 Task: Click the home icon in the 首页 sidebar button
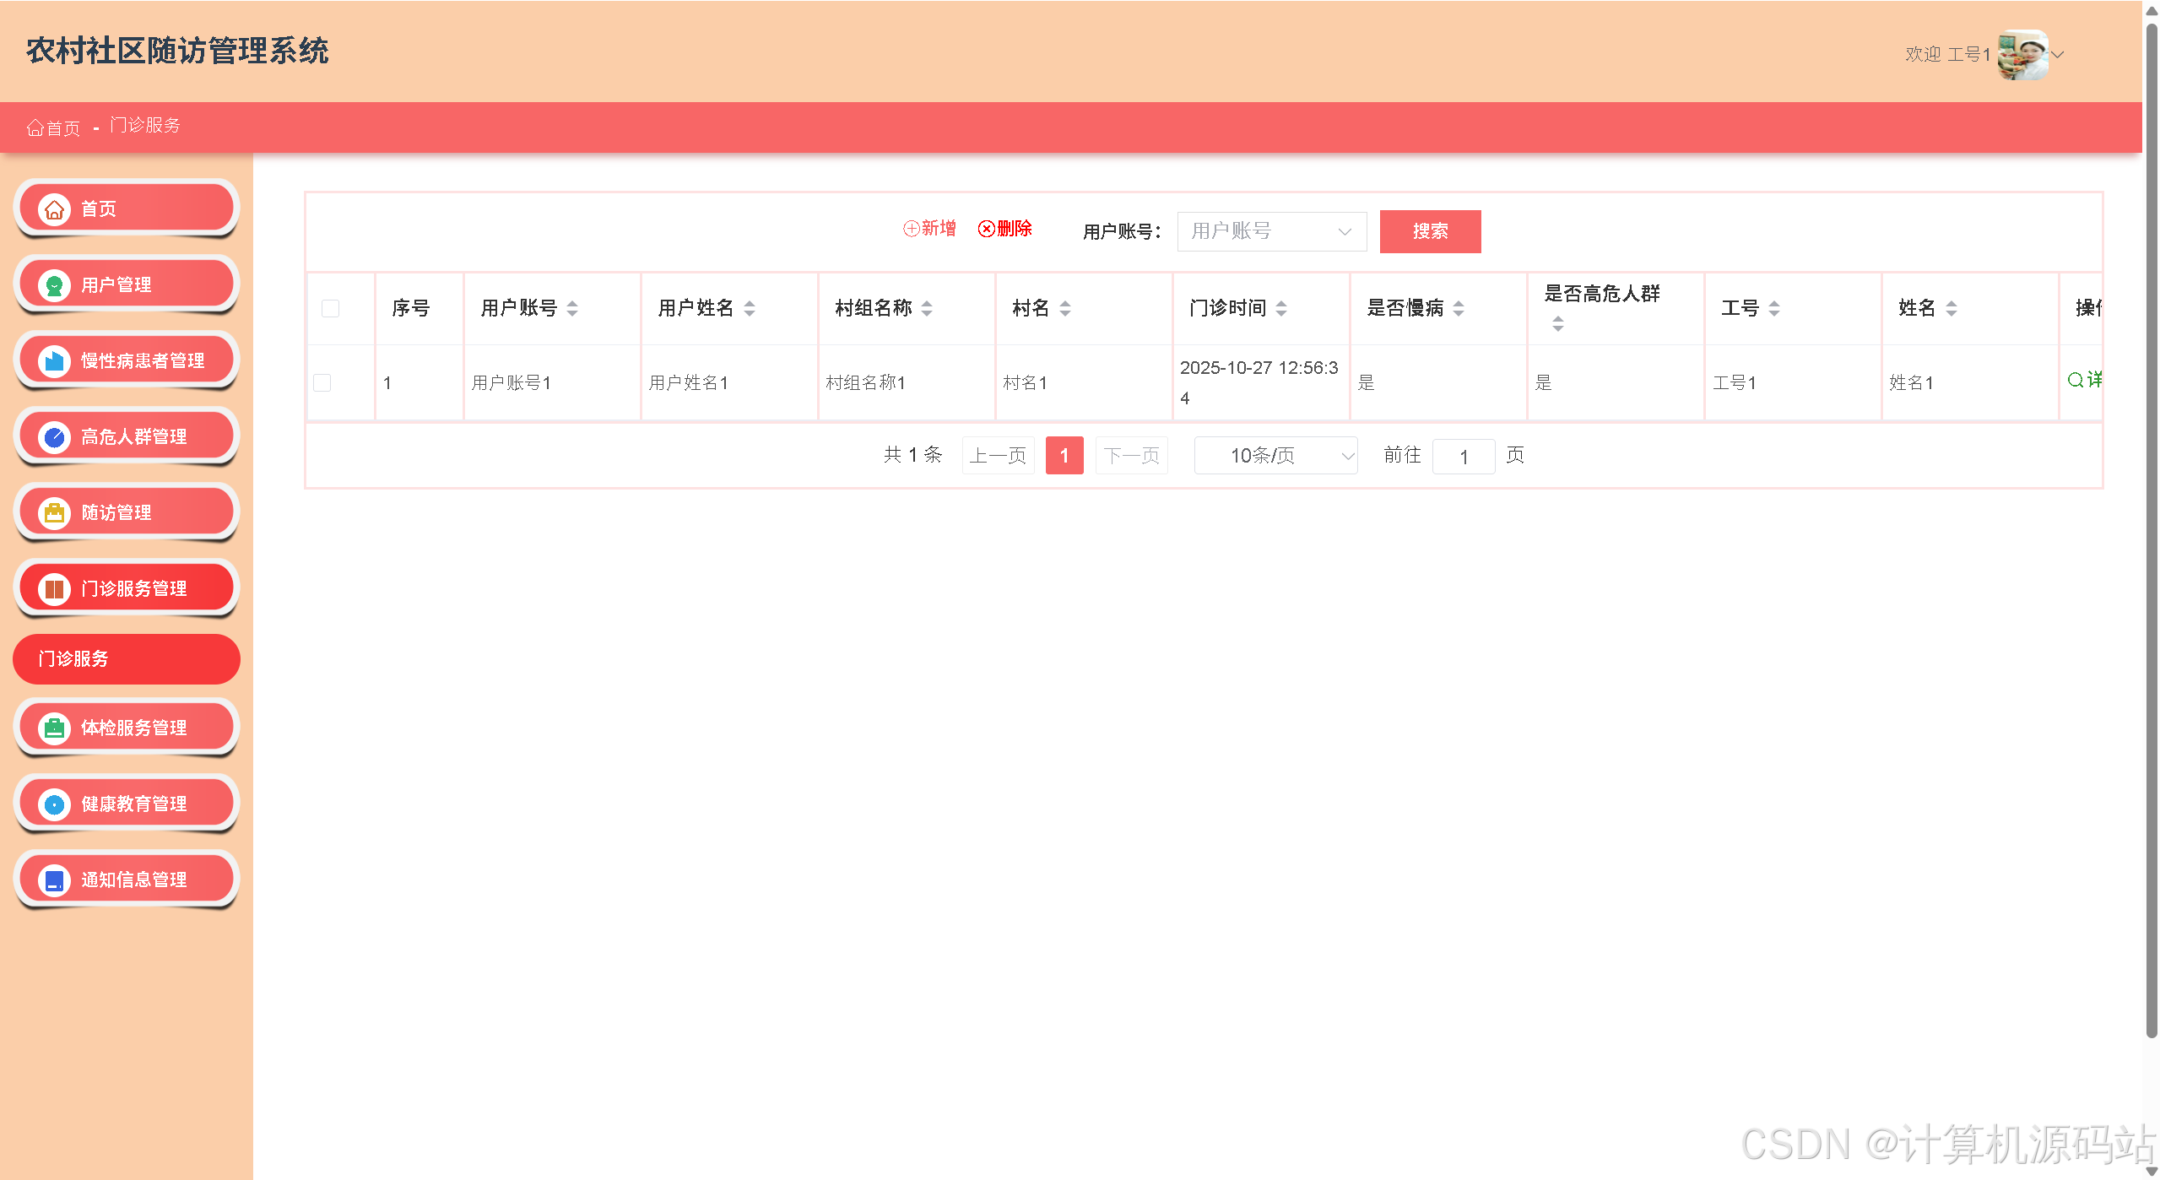(54, 208)
